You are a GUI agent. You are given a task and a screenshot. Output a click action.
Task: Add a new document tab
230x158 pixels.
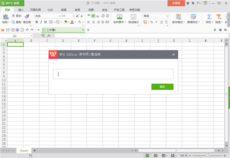(x=88, y=30)
